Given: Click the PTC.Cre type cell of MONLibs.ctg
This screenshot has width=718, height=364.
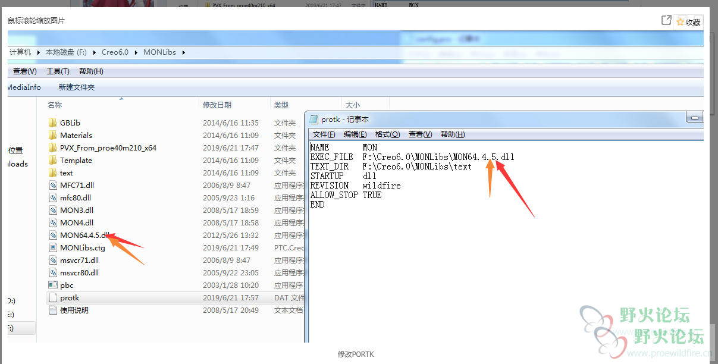Looking at the screenshot, I should click(289, 248).
